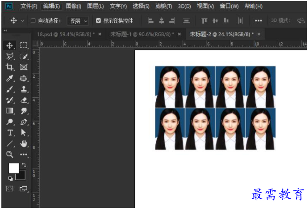Open the 编辑(E) menu
This screenshot has width=308, height=209.
pyautogui.click(x=52, y=7)
